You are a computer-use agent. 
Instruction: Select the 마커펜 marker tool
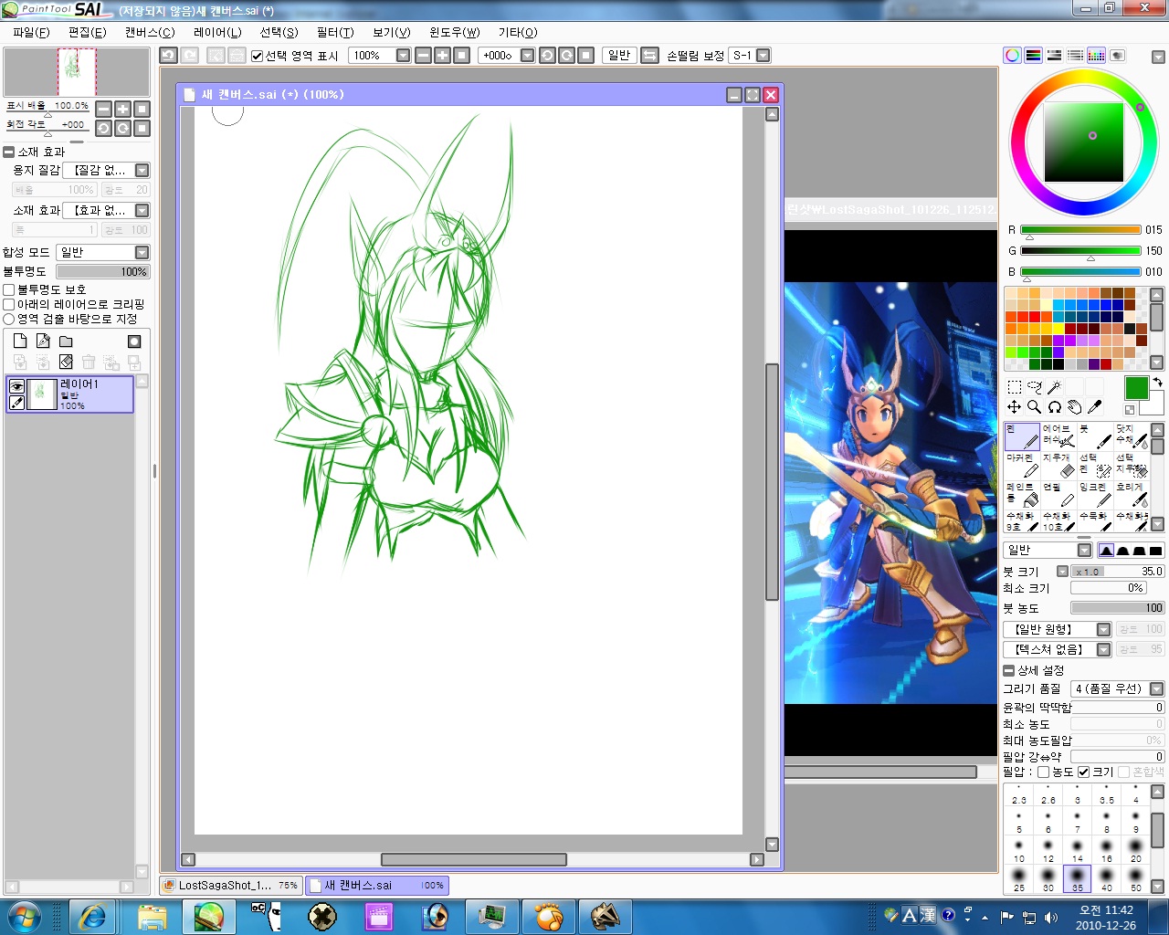click(x=1022, y=466)
